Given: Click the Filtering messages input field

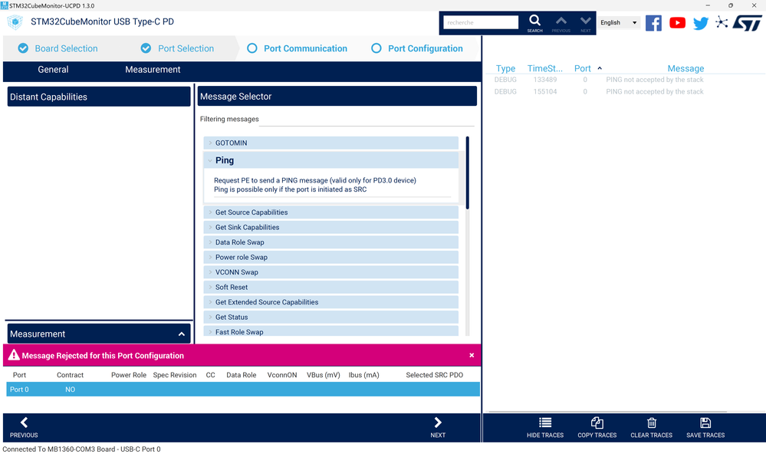Looking at the screenshot, I should point(367,119).
